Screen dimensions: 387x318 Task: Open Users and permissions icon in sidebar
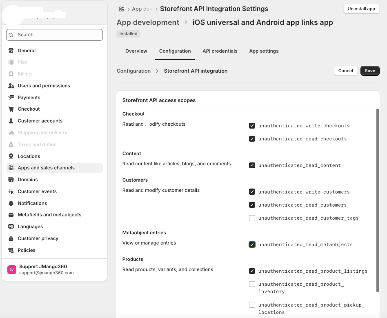click(11, 86)
